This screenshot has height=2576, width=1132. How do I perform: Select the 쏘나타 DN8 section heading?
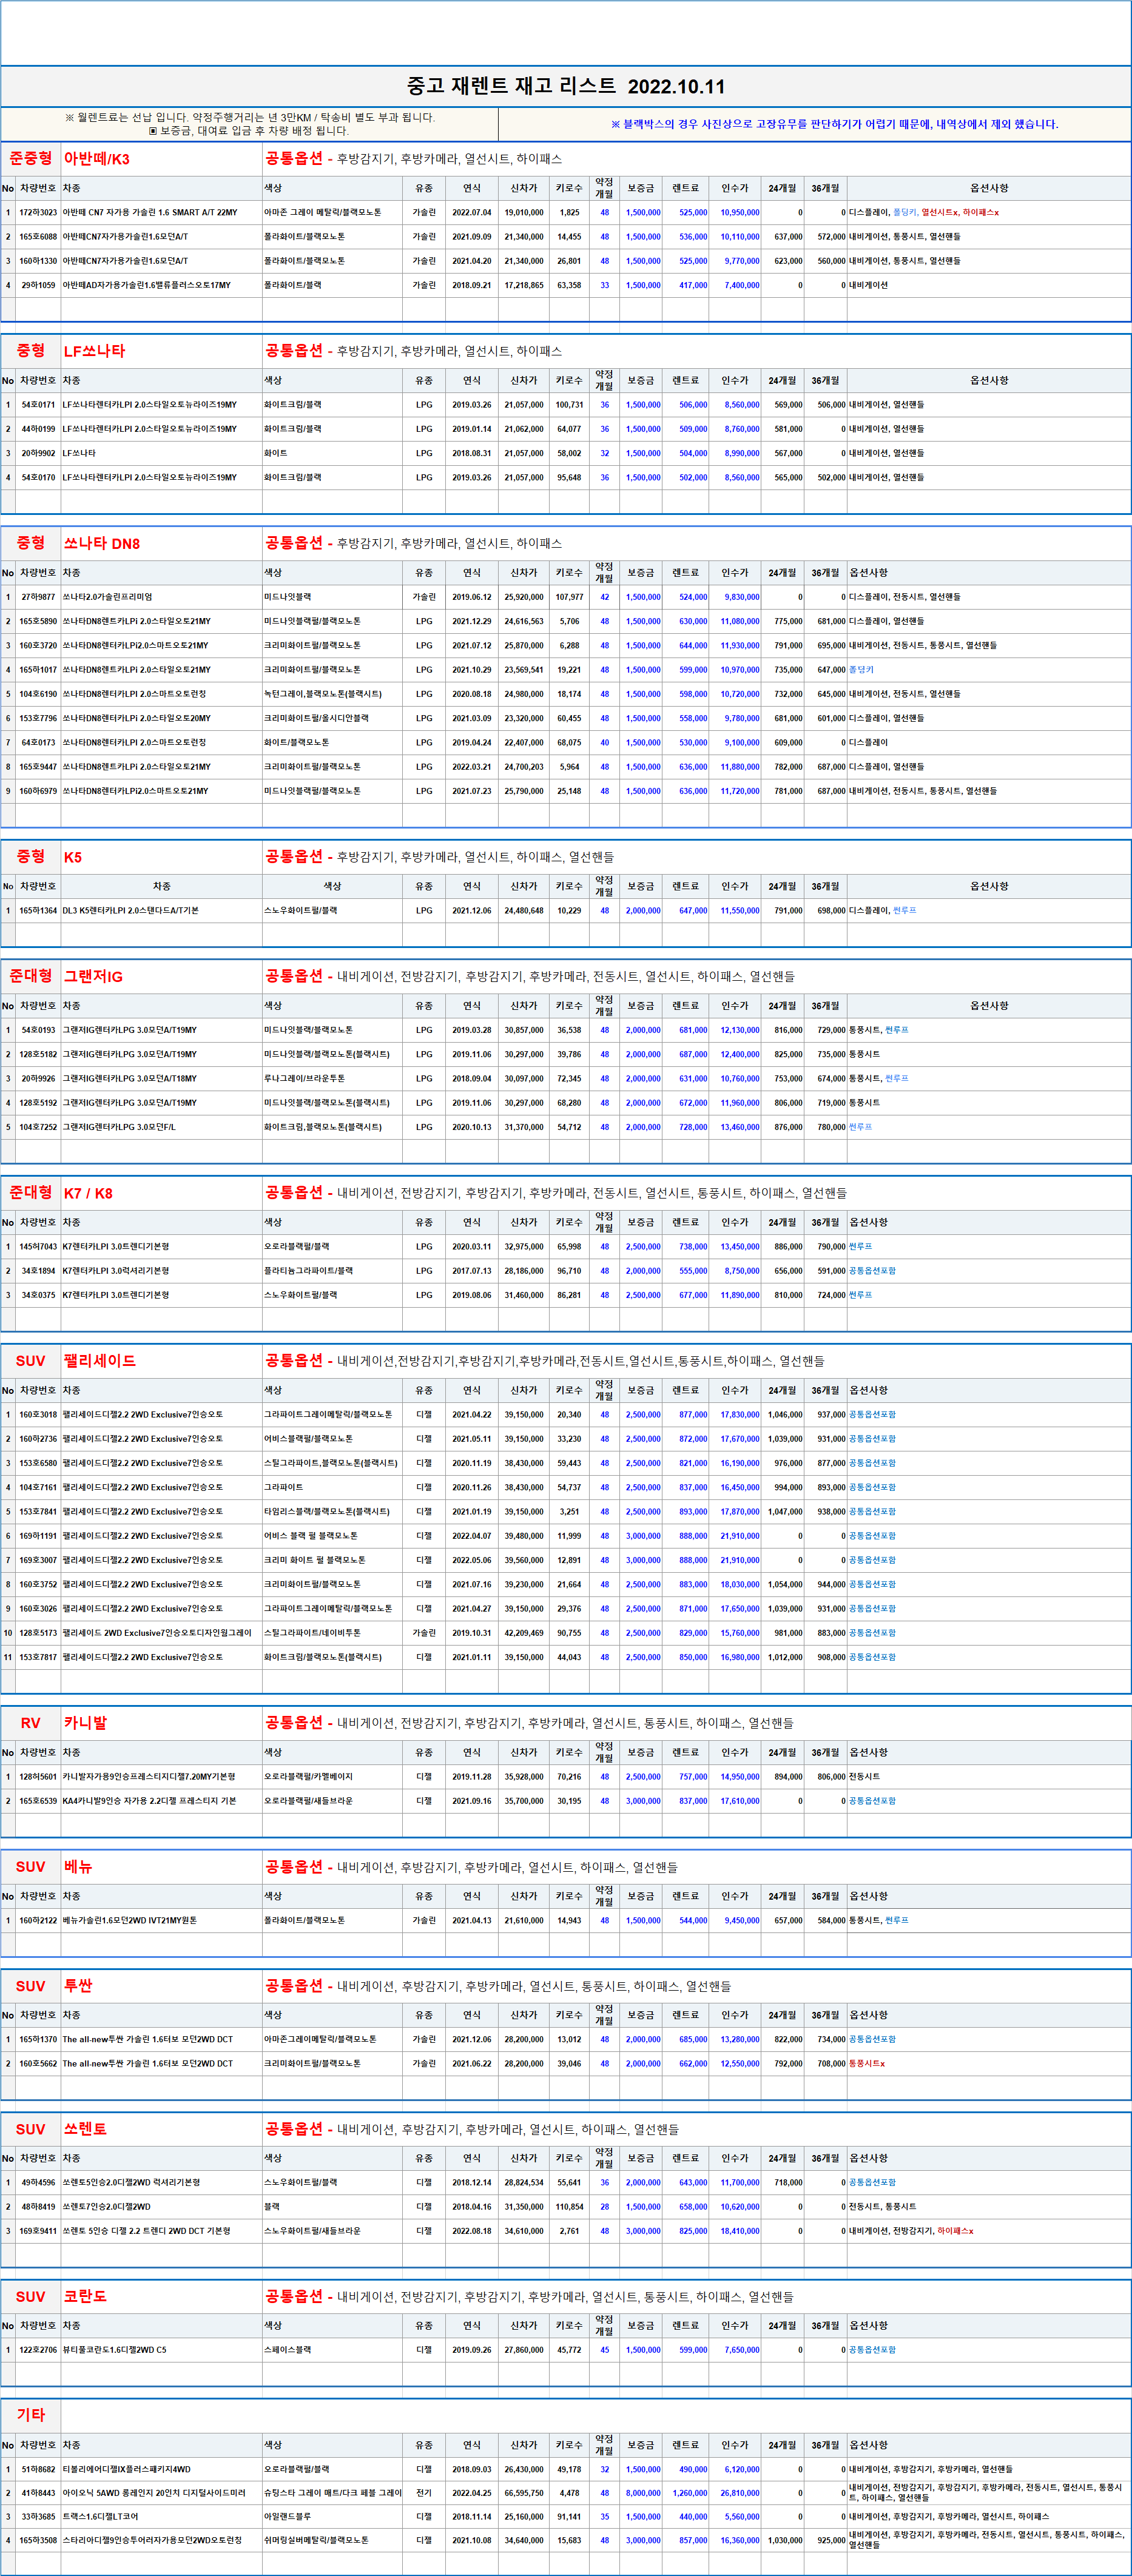point(102,544)
